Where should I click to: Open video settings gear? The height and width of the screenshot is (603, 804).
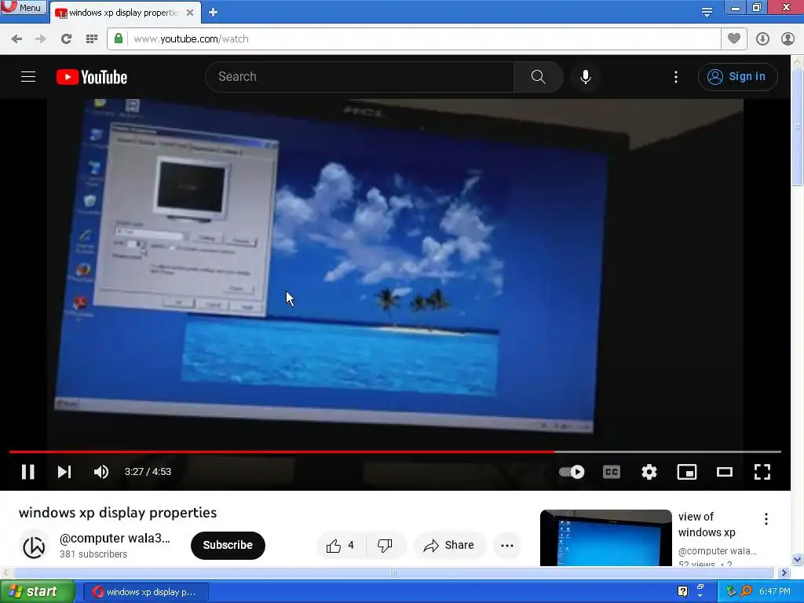click(x=649, y=472)
